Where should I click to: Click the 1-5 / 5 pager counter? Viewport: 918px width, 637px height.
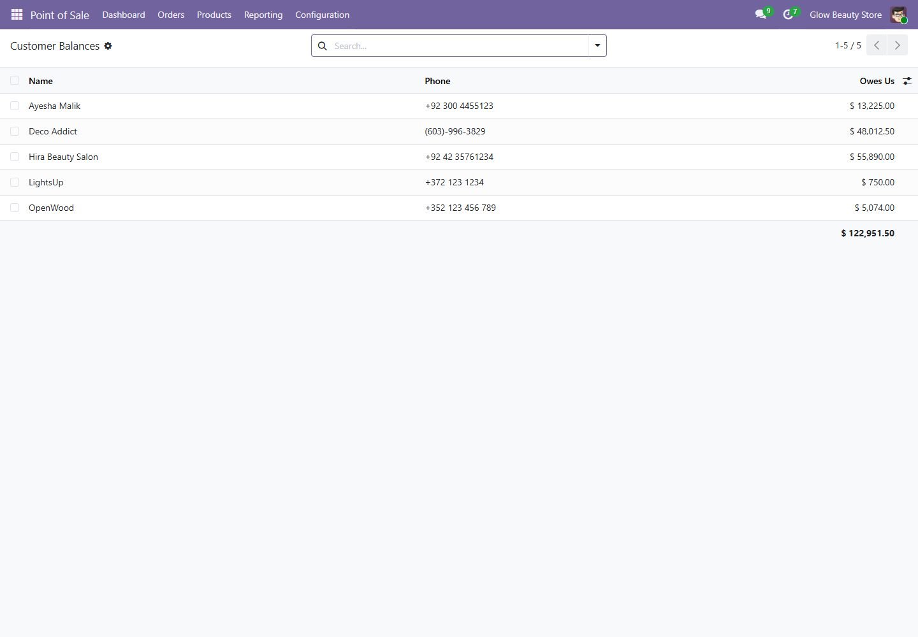click(x=848, y=45)
